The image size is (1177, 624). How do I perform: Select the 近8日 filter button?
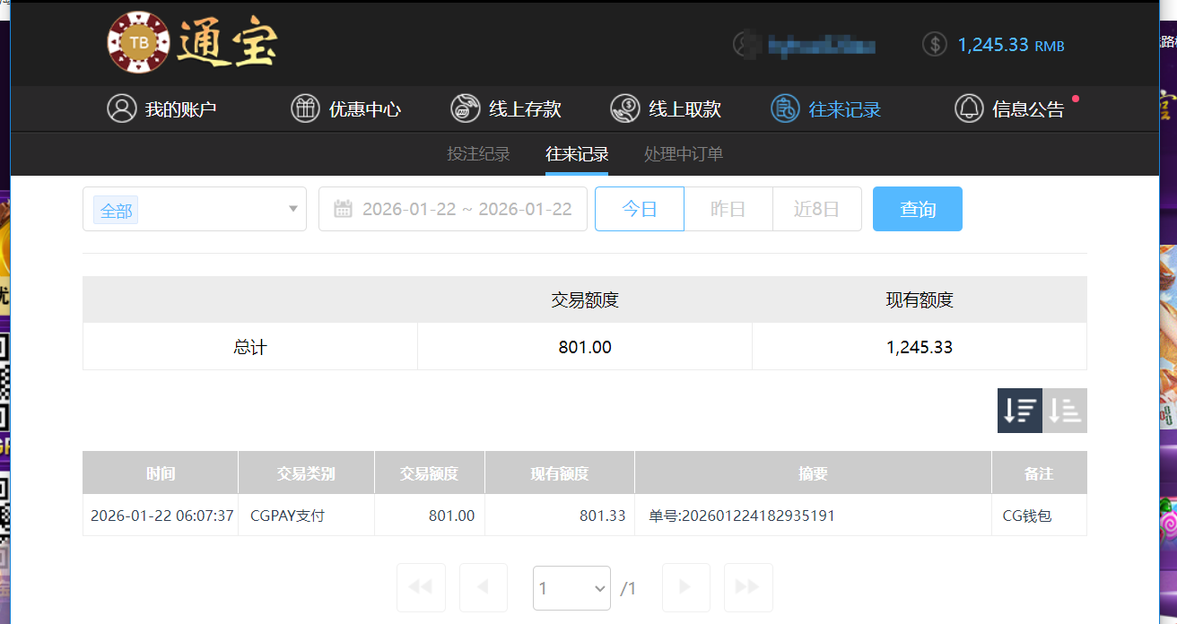816,208
